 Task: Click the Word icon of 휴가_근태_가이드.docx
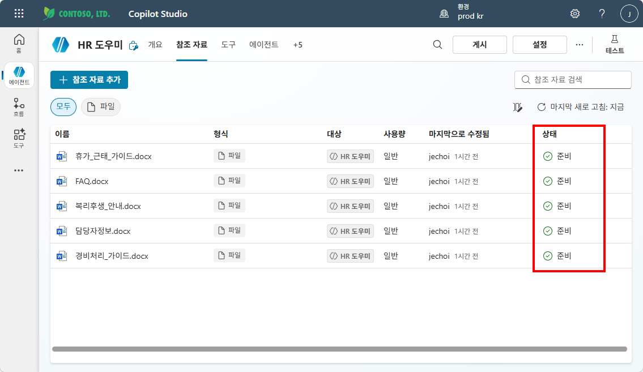click(62, 156)
